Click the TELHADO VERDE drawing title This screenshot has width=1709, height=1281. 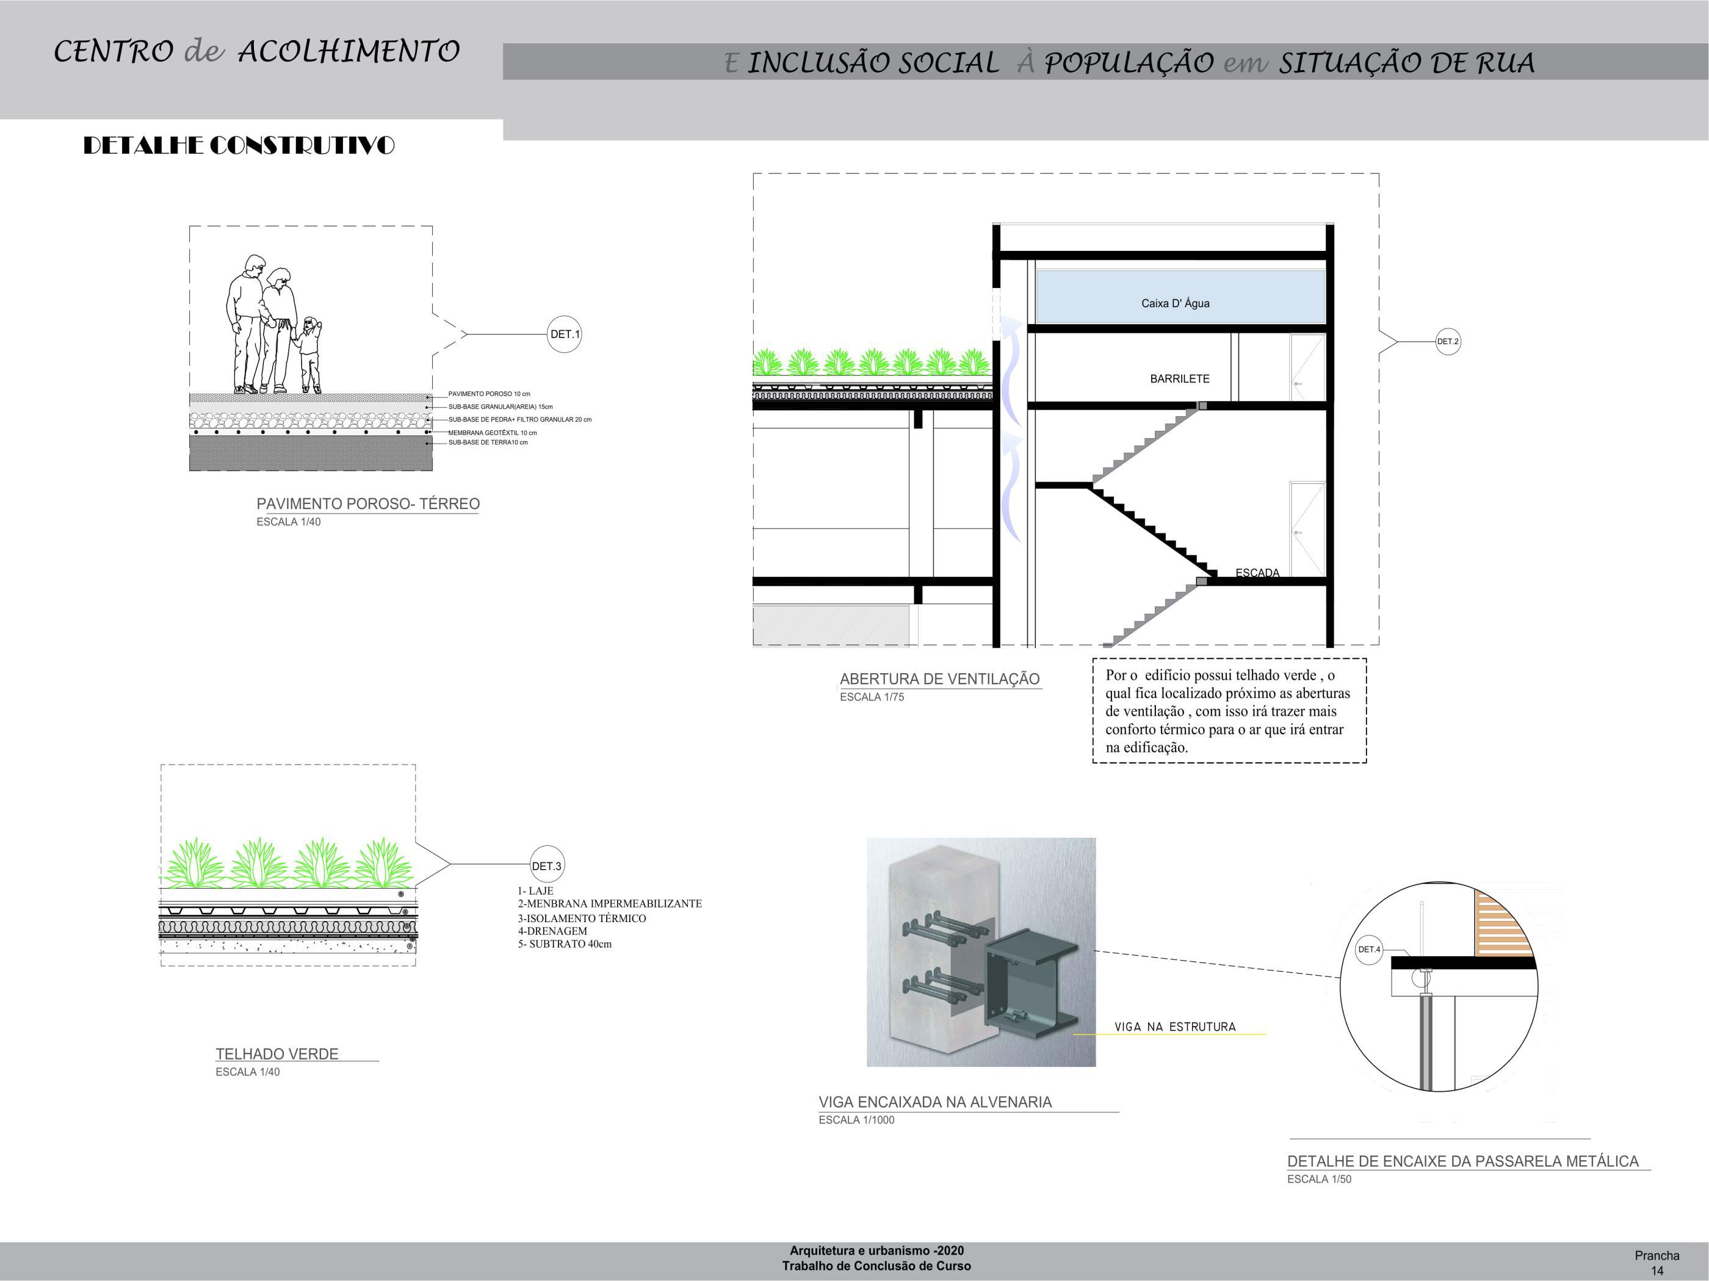click(276, 1054)
